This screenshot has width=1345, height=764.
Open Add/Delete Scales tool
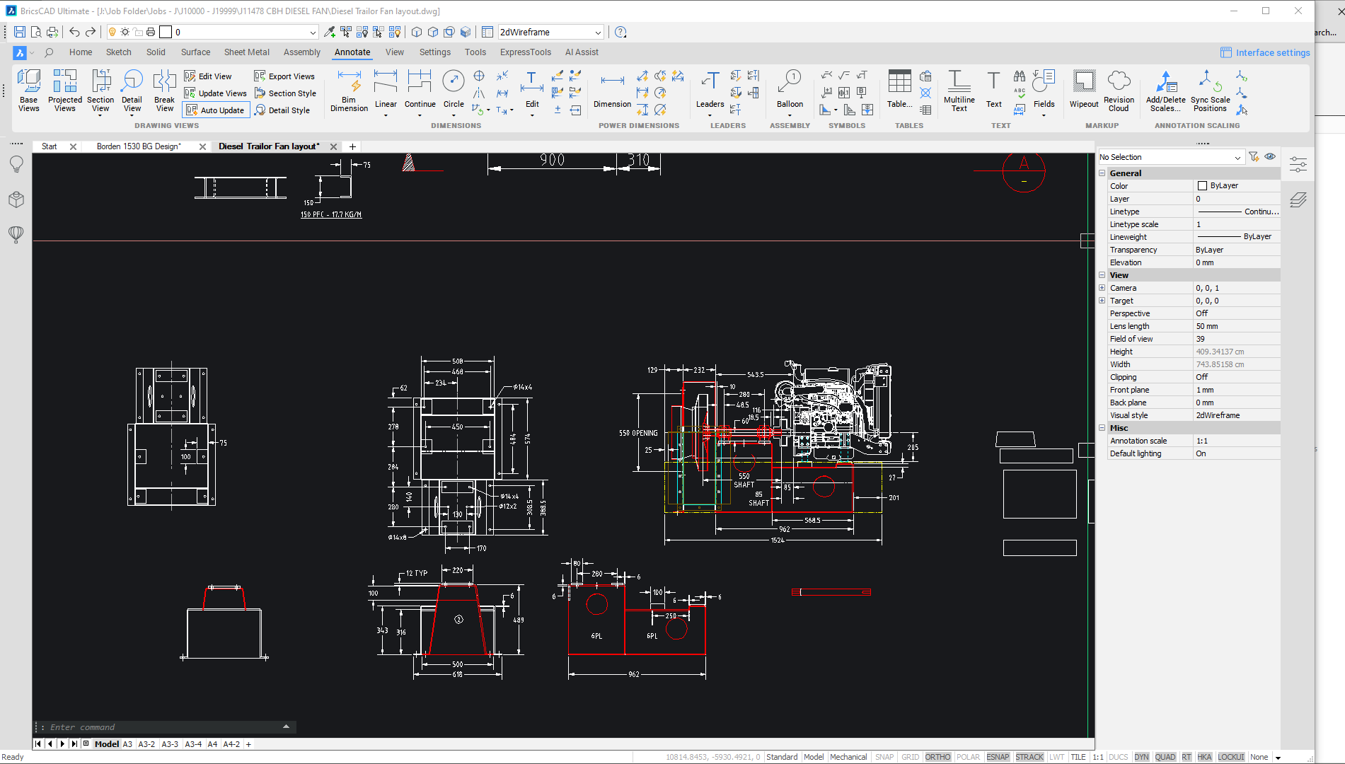pyautogui.click(x=1165, y=91)
